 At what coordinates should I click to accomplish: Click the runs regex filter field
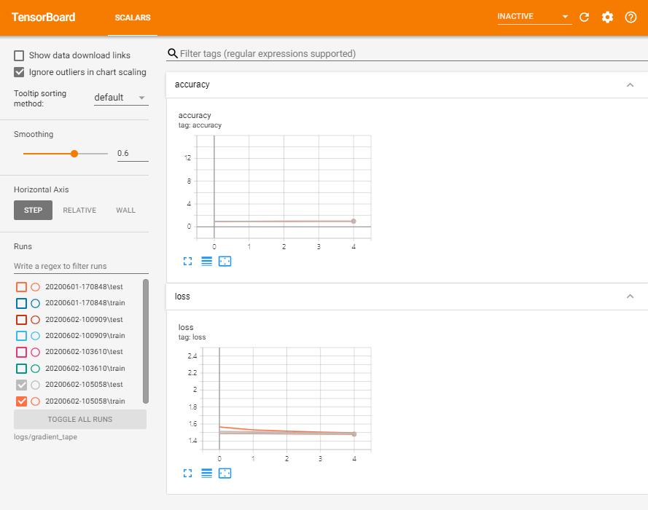pos(81,266)
